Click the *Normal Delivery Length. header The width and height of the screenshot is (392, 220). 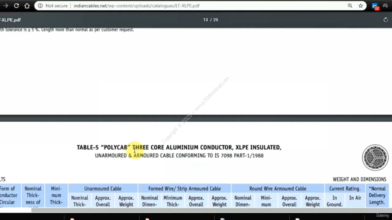pos(377,195)
